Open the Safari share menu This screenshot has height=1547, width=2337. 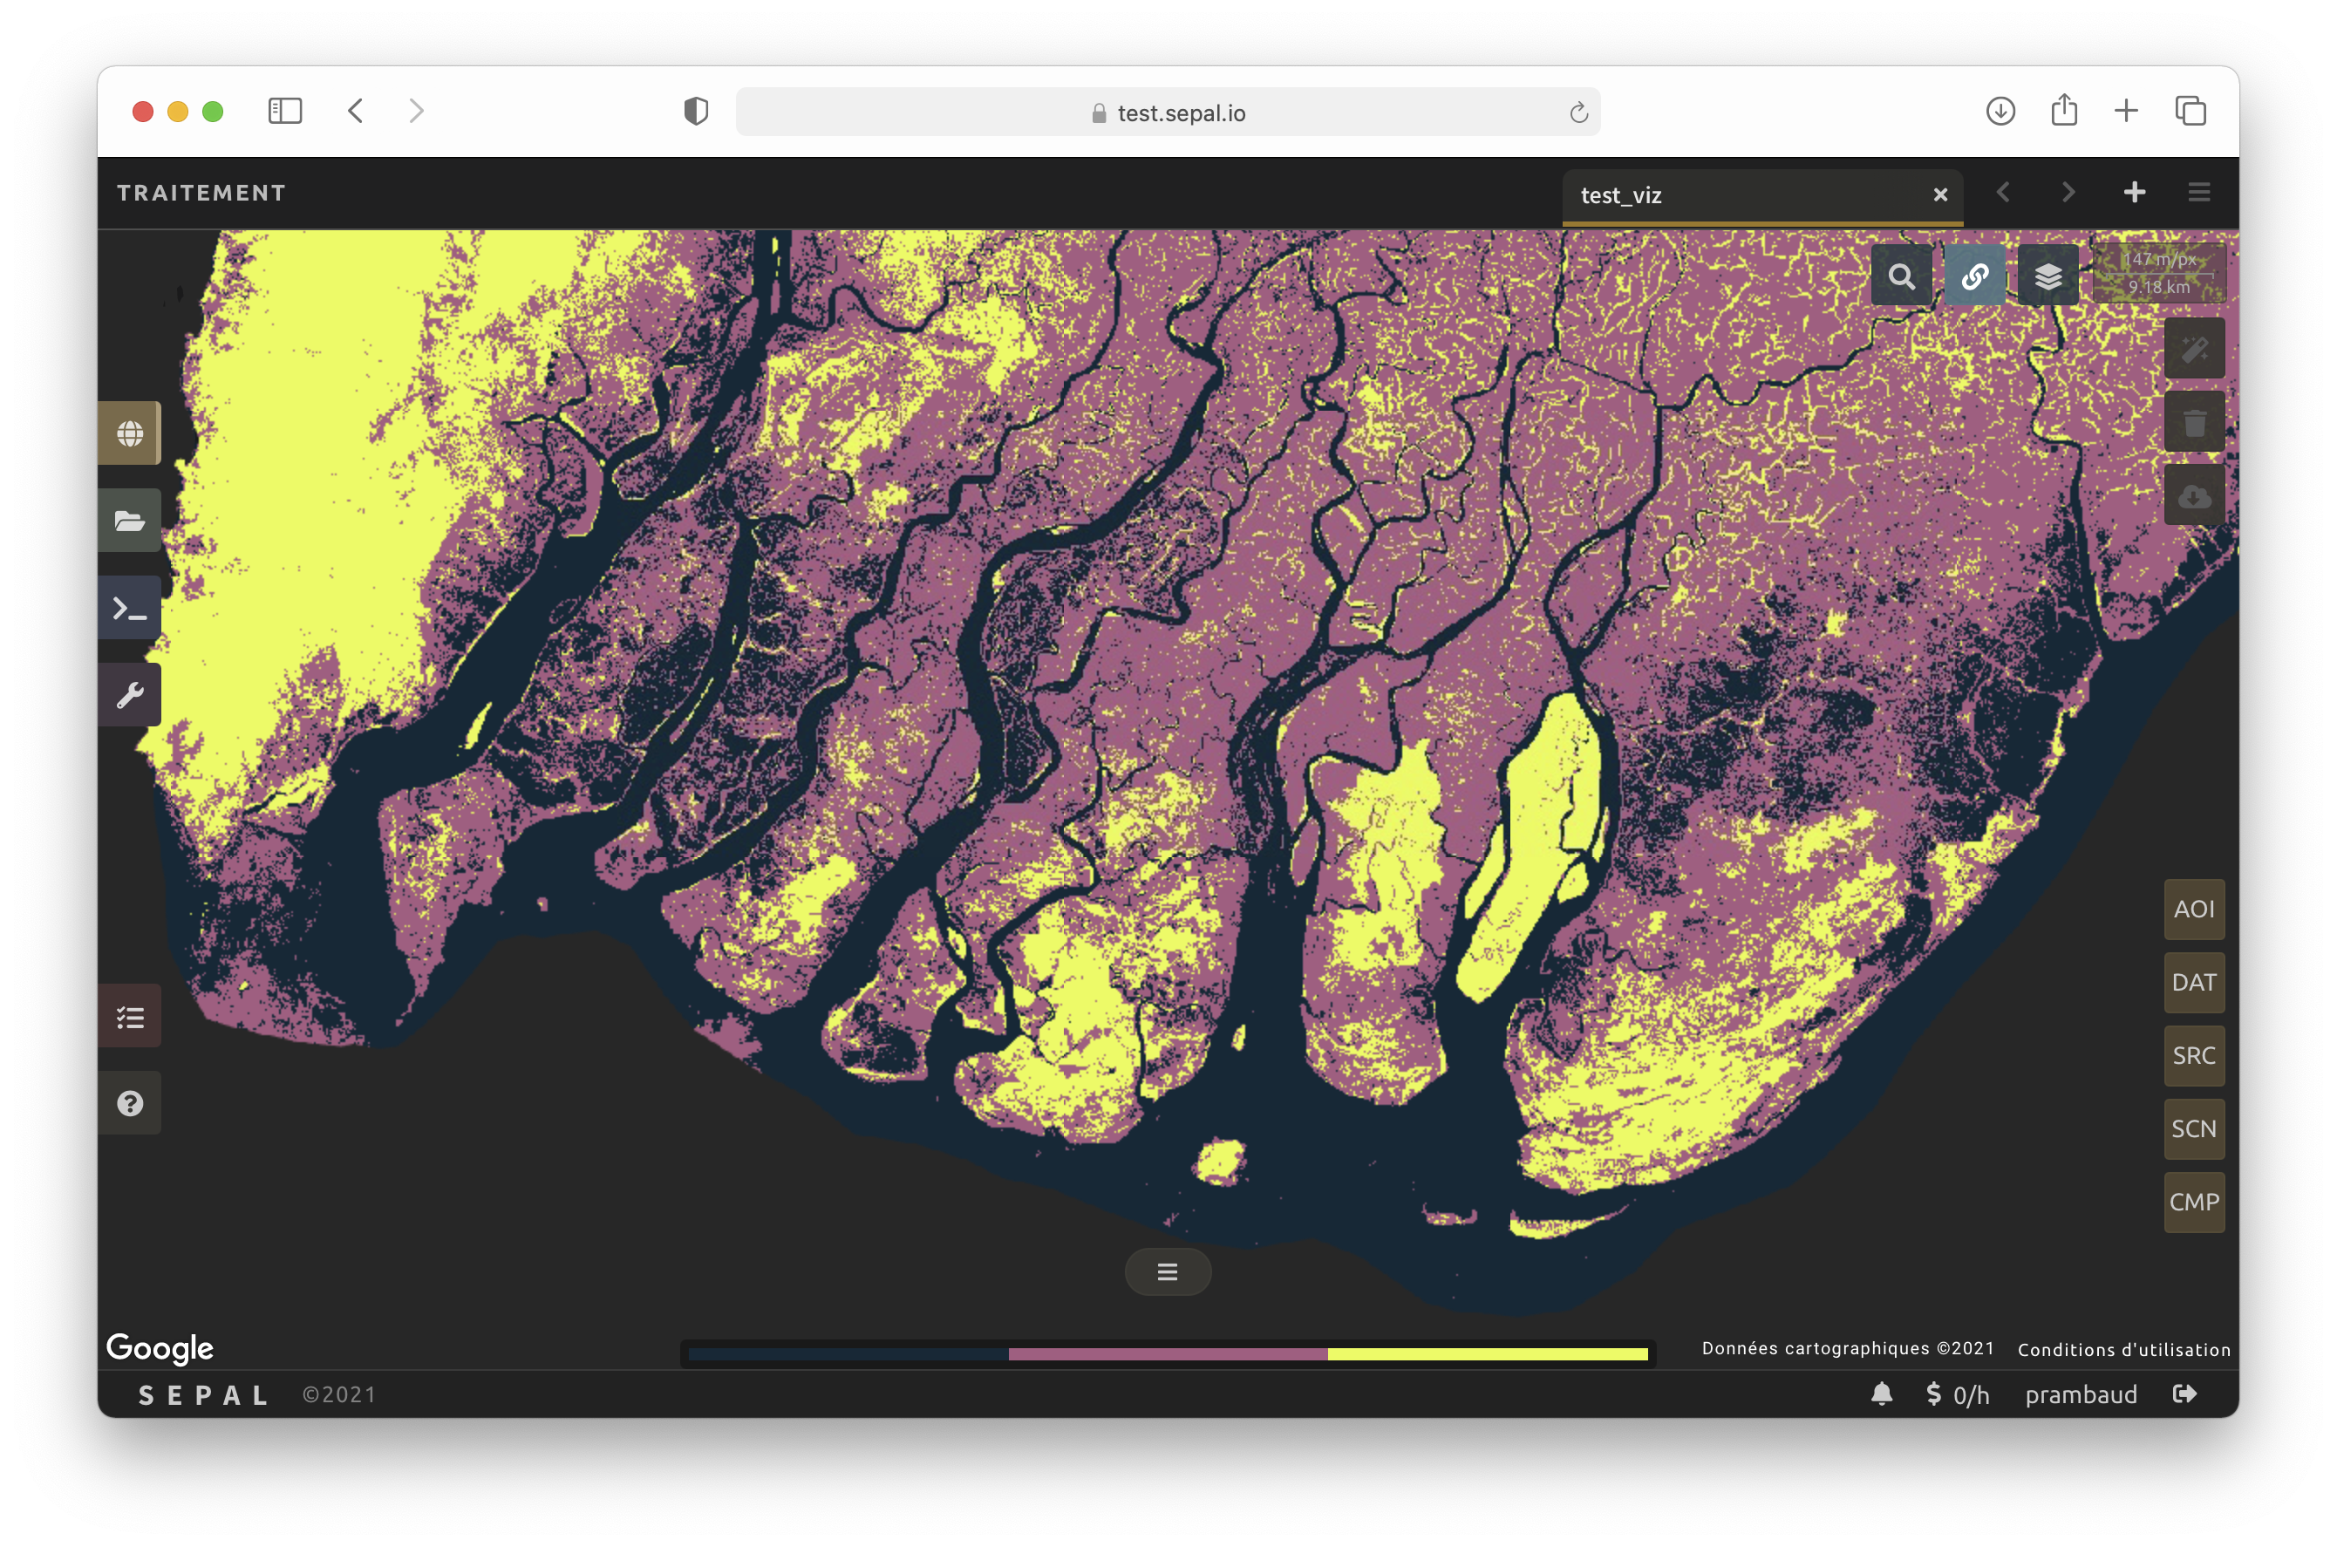point(2064,110)
